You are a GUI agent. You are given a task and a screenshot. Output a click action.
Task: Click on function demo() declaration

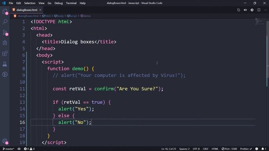tap(71, 69)
